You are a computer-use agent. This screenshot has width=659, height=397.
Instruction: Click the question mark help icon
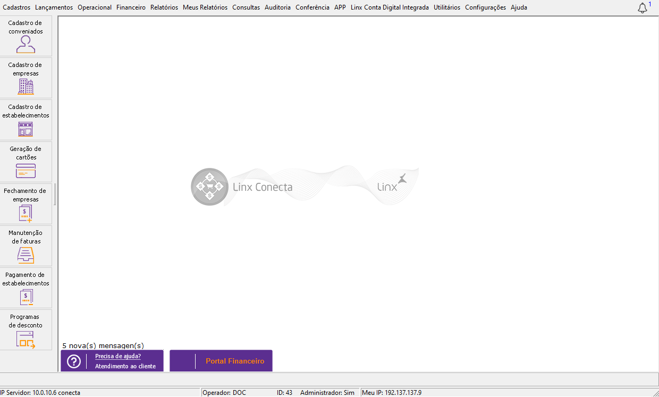point(74,361)
